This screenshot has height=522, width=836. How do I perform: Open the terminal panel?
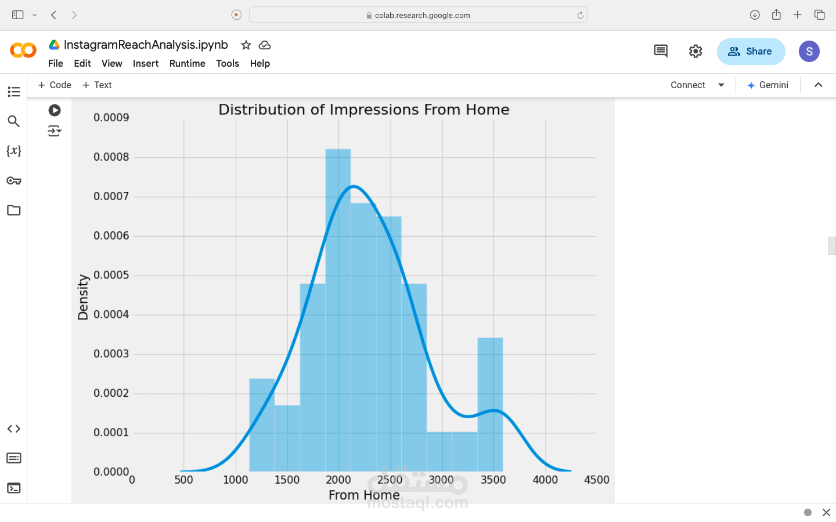[x=14, y=488]
